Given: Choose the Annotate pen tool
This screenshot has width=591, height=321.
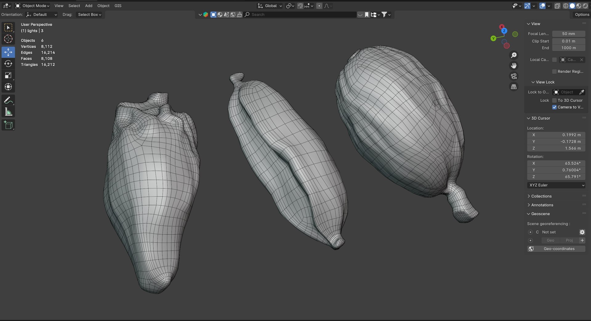Looking at the screenshot, I should pyautogui.click(x=8, y=100).
